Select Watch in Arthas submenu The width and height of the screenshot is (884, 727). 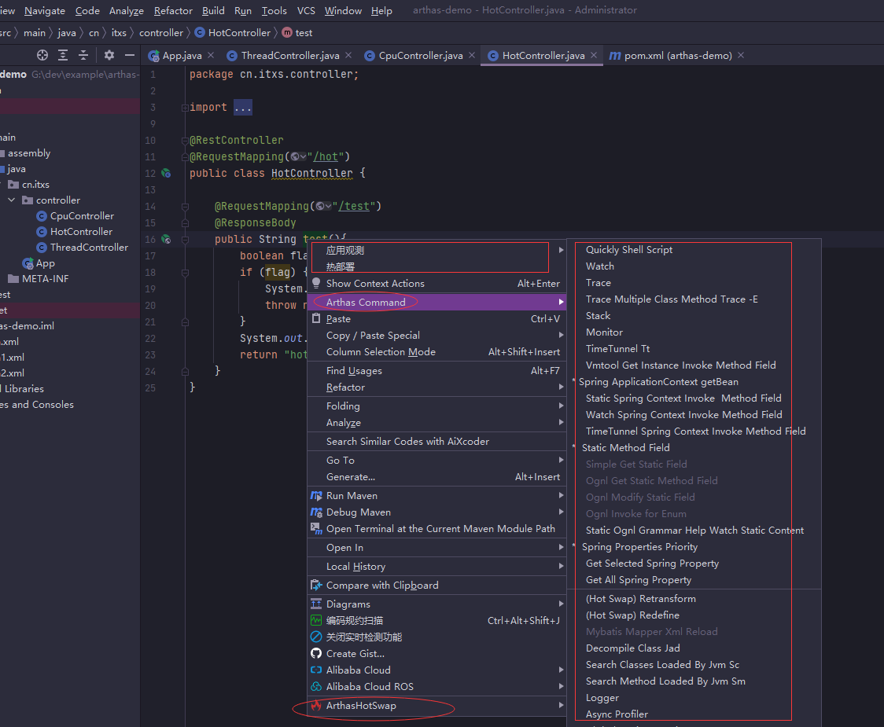[600, 266]
